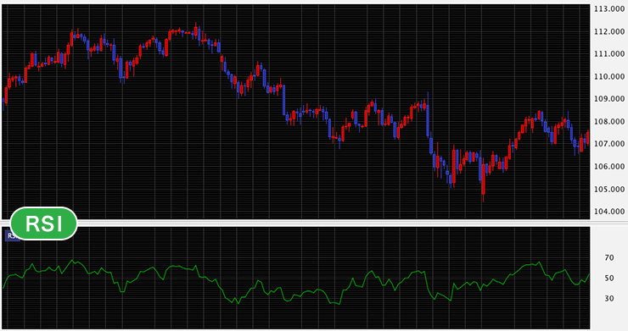This screenshot has width=628, height=331.
Task: Select the small RSI indicator label tag
Action: tap(13, 235)
